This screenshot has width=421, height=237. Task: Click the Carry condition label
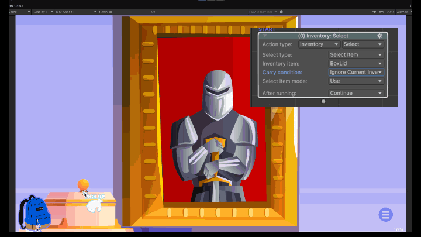(282, 73)
